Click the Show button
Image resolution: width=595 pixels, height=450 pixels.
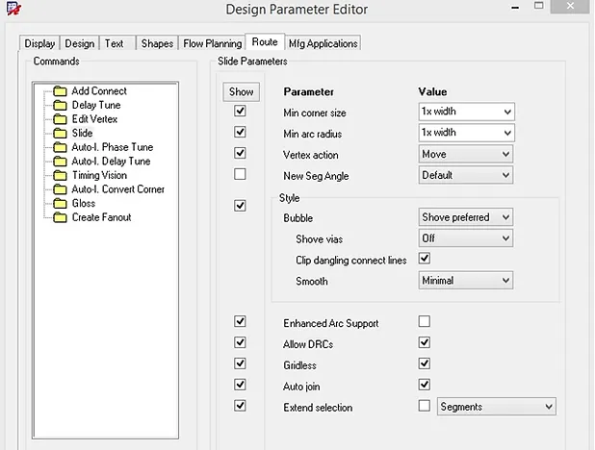242,91
